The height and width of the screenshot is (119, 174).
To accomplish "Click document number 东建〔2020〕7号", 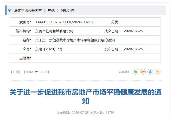I will 49,49.
